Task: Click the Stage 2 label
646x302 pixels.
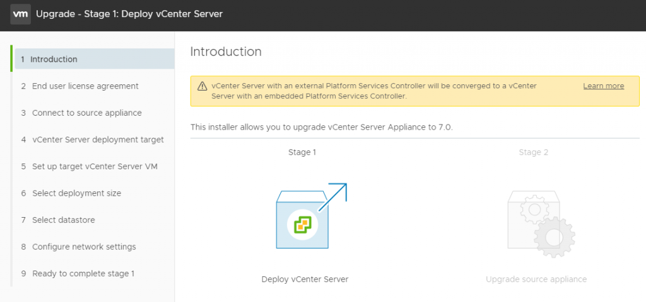Action: point(534,152)
